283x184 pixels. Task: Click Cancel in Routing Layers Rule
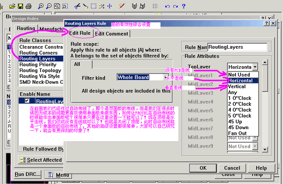(x=232, y=168)
